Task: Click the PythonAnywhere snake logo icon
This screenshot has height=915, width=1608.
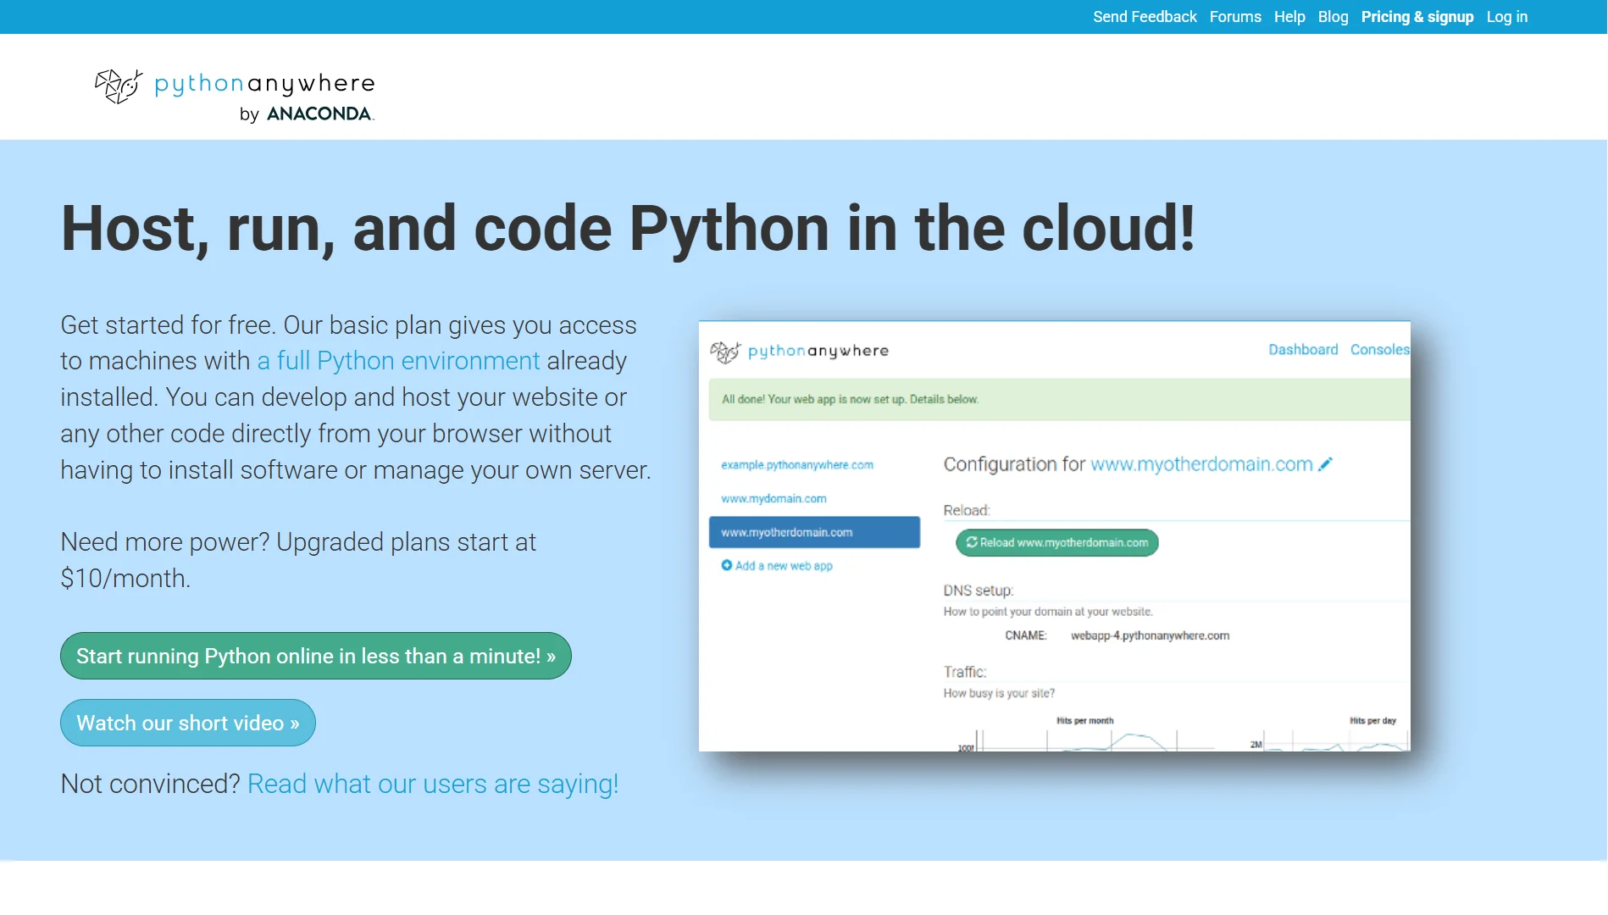Action: pos(119,86)
